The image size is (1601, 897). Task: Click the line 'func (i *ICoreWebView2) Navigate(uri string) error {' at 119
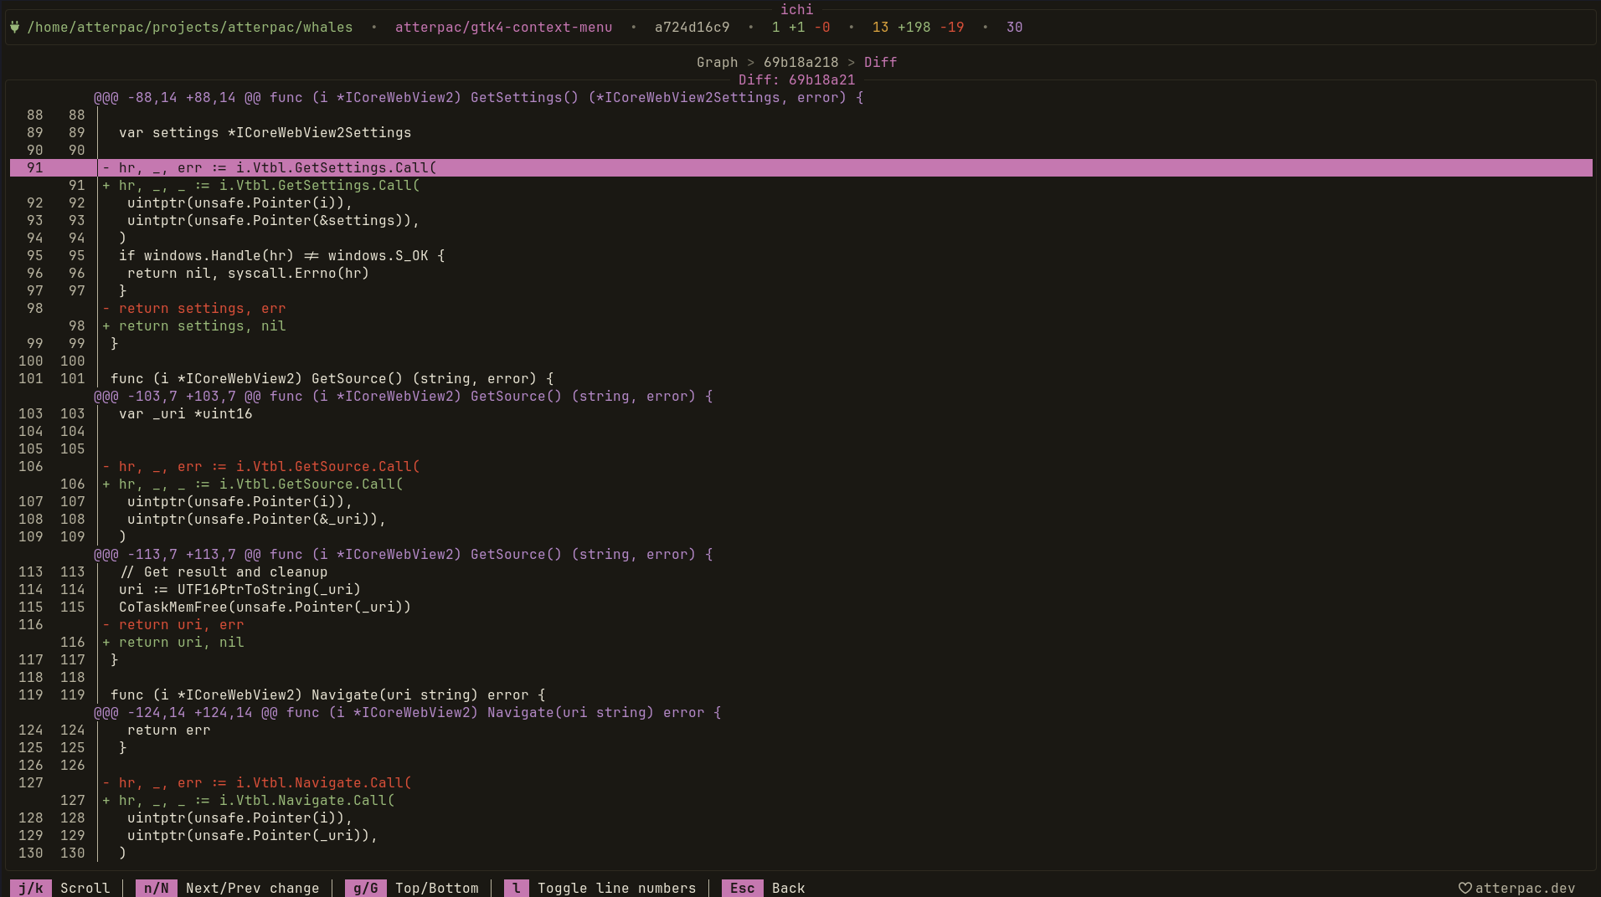pyautogui.click(x=327, y=695)
